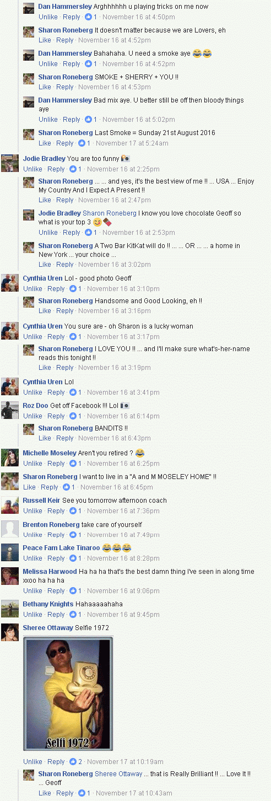Open the 'Selfi 1972' photo attachment
This screenshot has width=271, height=801.
click(x=68, y=694)
